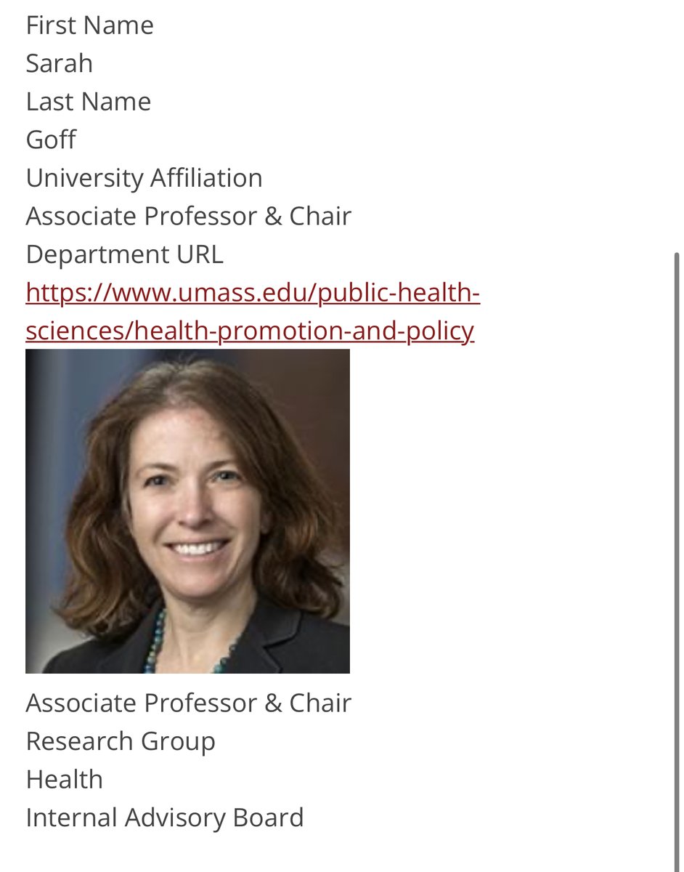Image resolution: width=684 pixels, height=872 pixels.
Task: Click the Department URL label
Action: (124, 254)
